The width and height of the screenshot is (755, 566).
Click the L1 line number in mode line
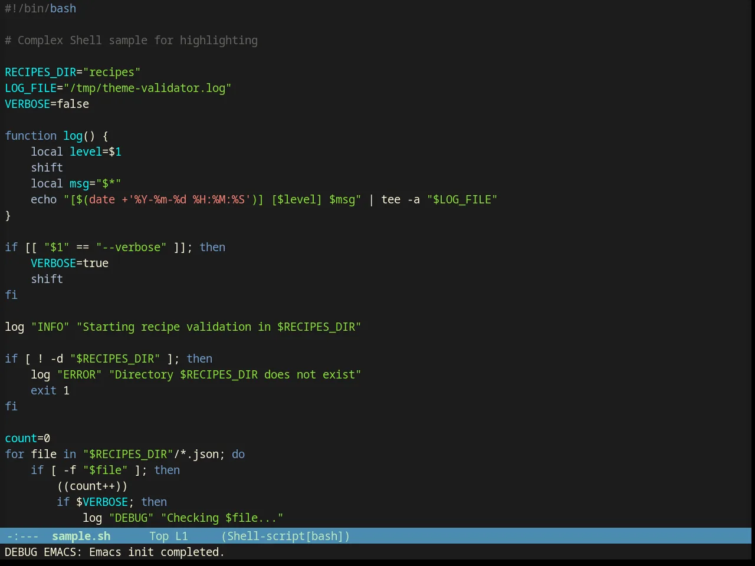click(181, 536)
